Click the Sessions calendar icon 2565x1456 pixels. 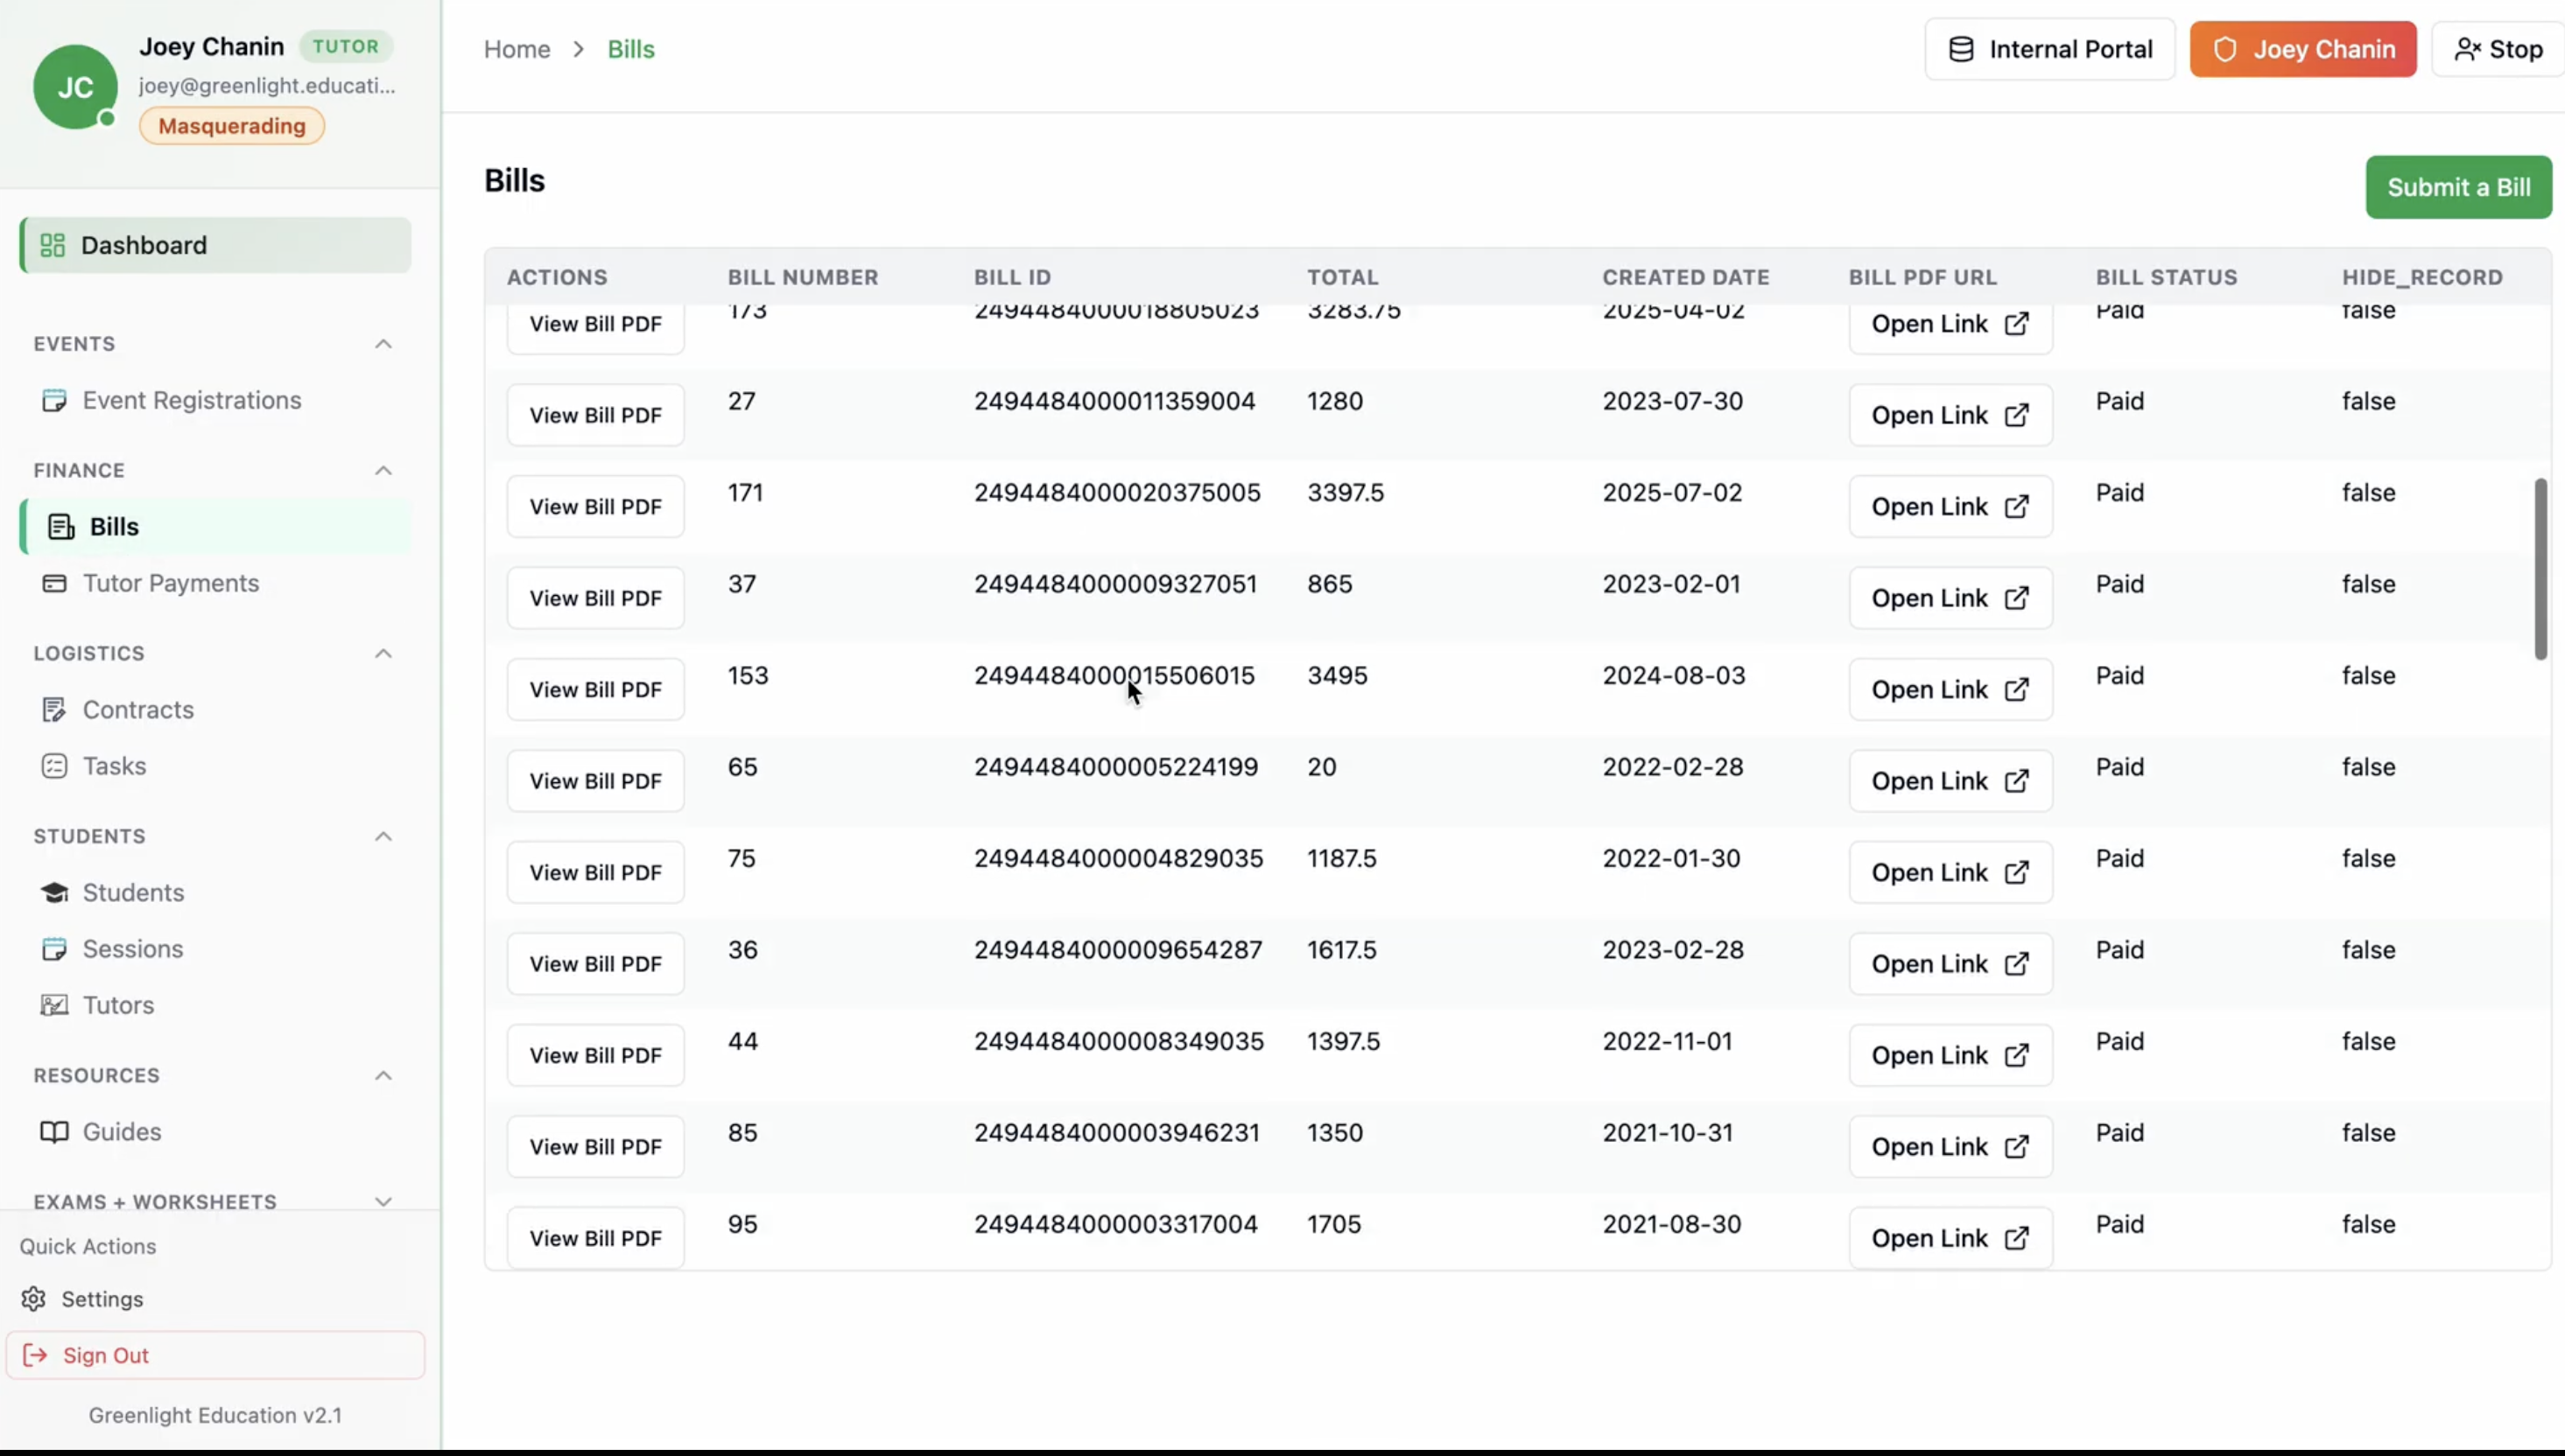(54, 949)
